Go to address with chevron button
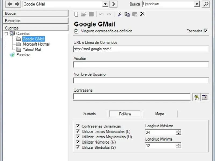Screen dimensions: 215x161 point(113,4)
